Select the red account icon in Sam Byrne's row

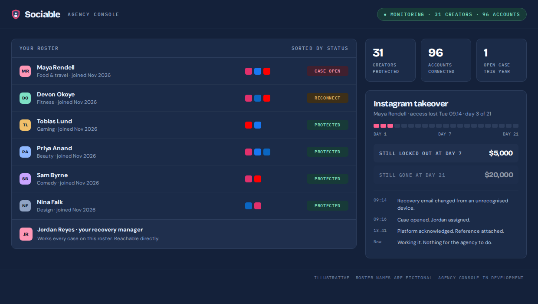click(258, 179)
